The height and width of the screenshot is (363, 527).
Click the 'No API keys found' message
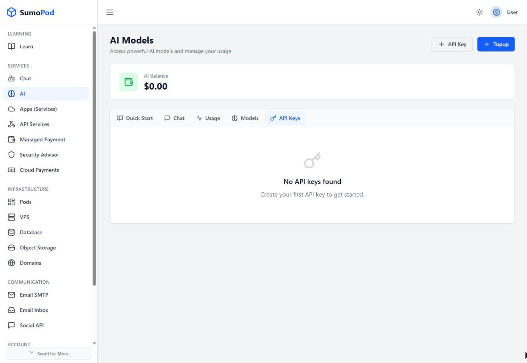(312, 181)
